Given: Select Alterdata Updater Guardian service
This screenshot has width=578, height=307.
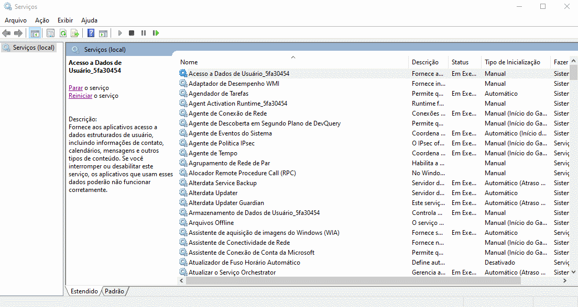Looking at the screenshot, I should pos(226,202).
